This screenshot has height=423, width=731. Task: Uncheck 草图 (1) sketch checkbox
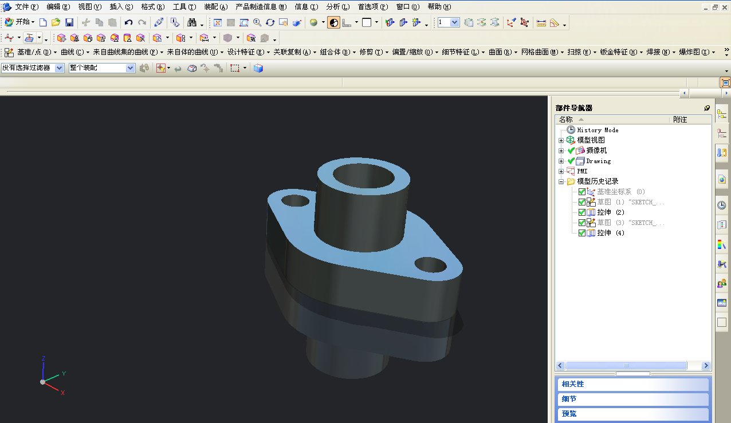582,202
